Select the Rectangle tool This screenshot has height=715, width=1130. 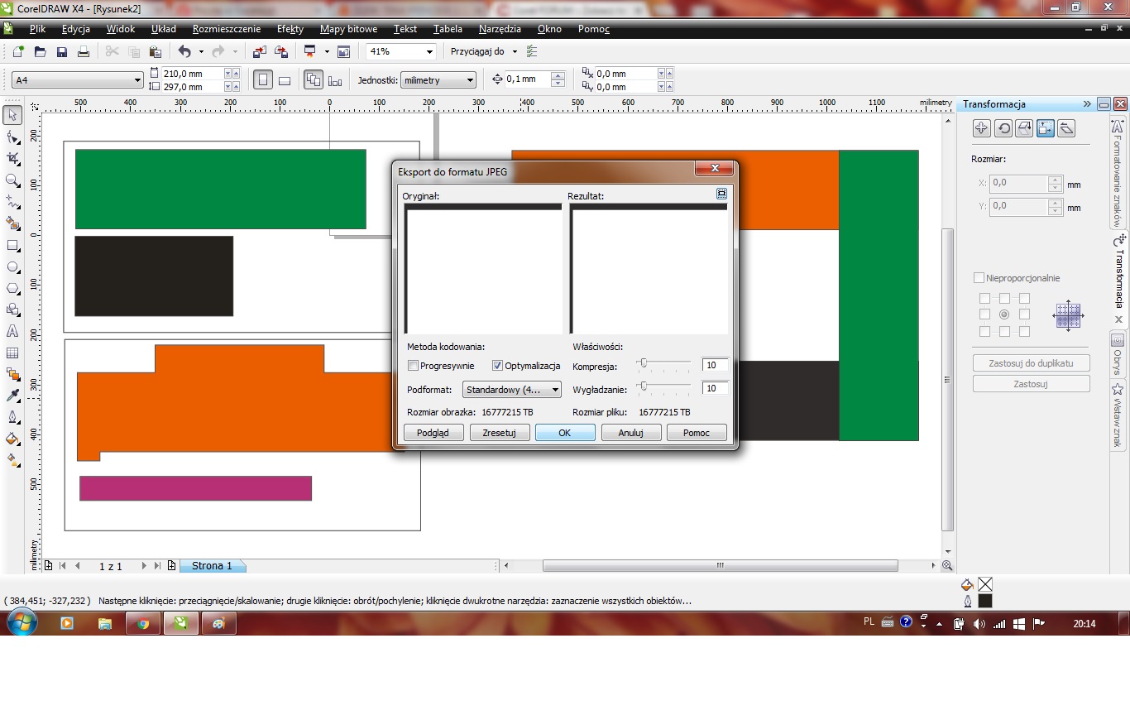pyautogui.click(x=12, y=245)
